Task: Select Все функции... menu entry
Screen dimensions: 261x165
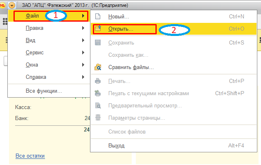Action: pos(49,91)
